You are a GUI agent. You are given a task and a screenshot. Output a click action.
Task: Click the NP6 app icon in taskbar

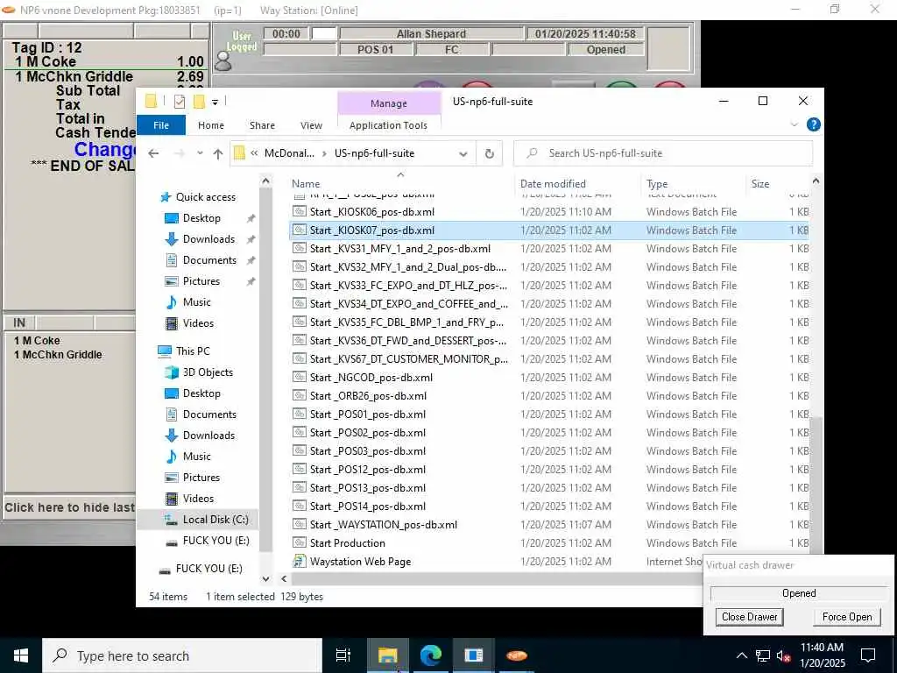coord(516,655)
